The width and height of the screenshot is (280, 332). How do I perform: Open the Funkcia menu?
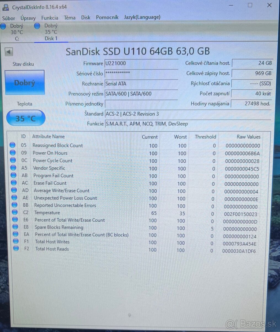tap(50, 18)
